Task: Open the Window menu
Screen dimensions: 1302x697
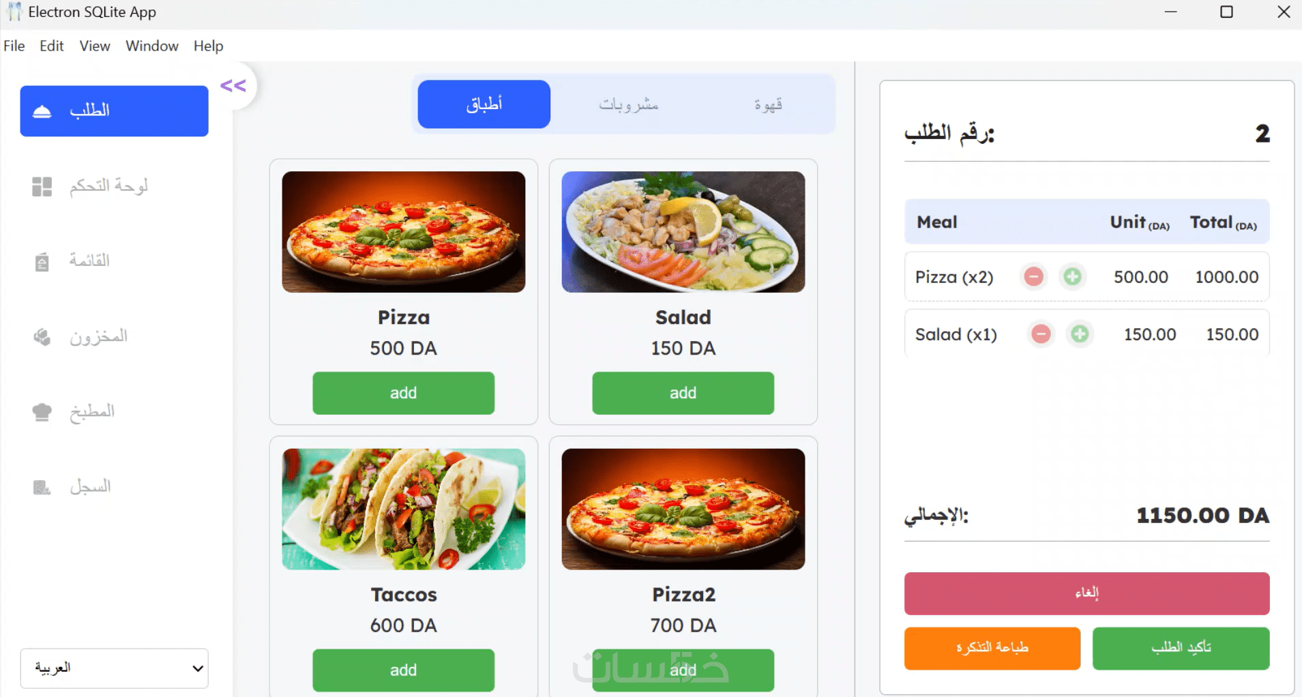Action: click(152, 46)
